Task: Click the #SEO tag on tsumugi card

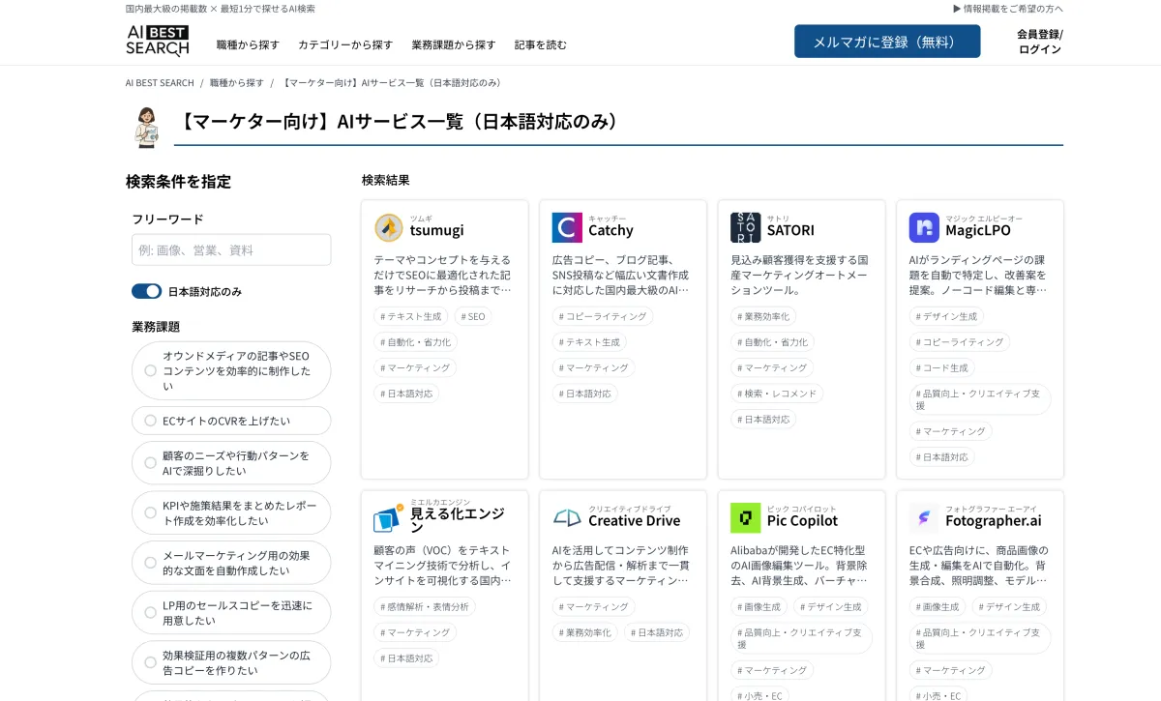Action: [x=473, y=316]
